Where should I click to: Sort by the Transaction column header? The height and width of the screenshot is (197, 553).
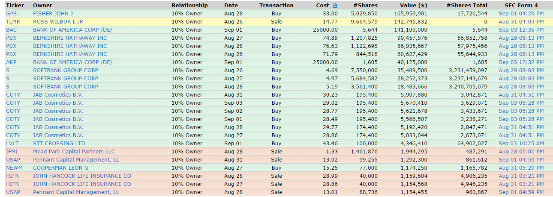pos(276,6)
